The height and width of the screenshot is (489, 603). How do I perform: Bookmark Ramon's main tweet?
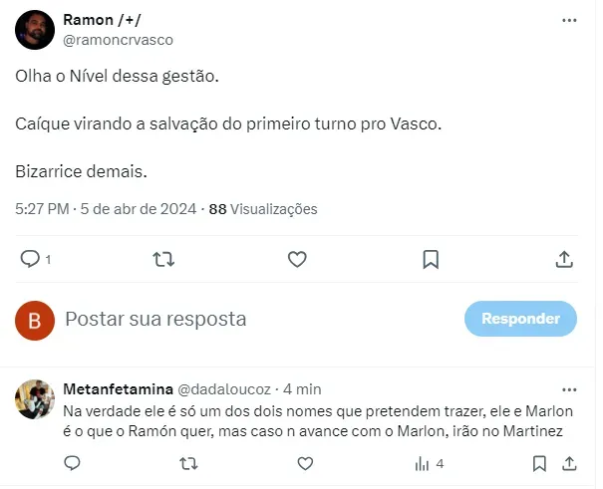(x=431, y=259)
